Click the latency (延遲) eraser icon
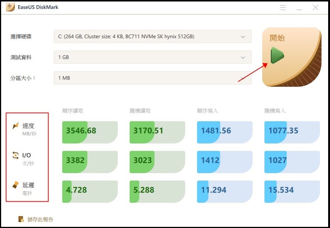This screenshot has width=330, height=228. pos(16,185)
